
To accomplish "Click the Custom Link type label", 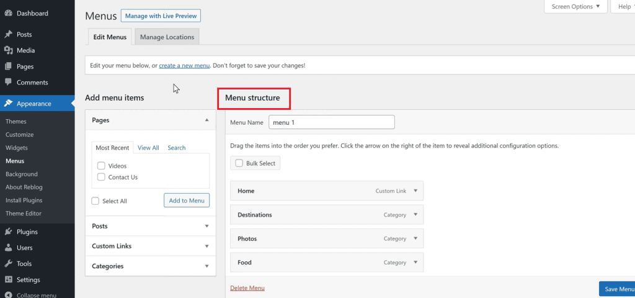I will coord(391,191).
